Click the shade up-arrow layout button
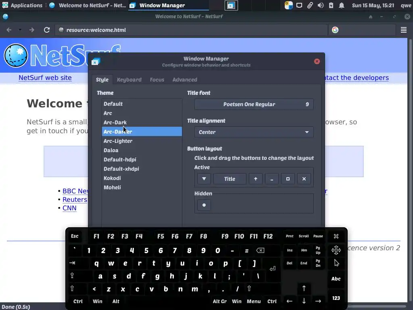 [255, 179]
